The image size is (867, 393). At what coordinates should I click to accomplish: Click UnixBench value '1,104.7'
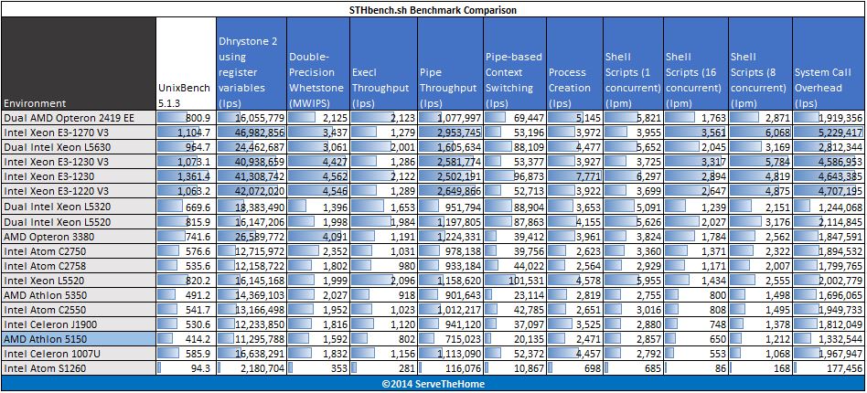click(192, 133)
